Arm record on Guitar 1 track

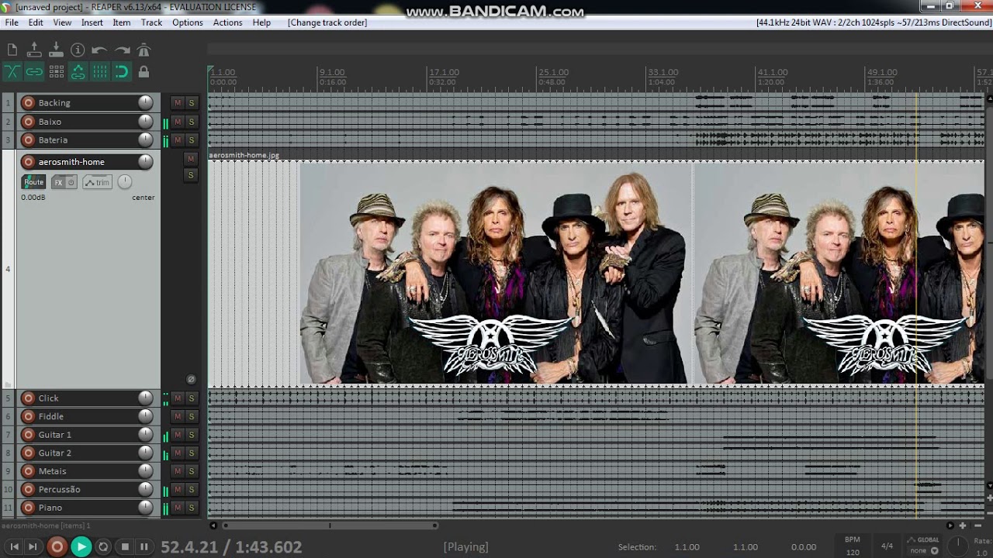click(x=28, y=435)
